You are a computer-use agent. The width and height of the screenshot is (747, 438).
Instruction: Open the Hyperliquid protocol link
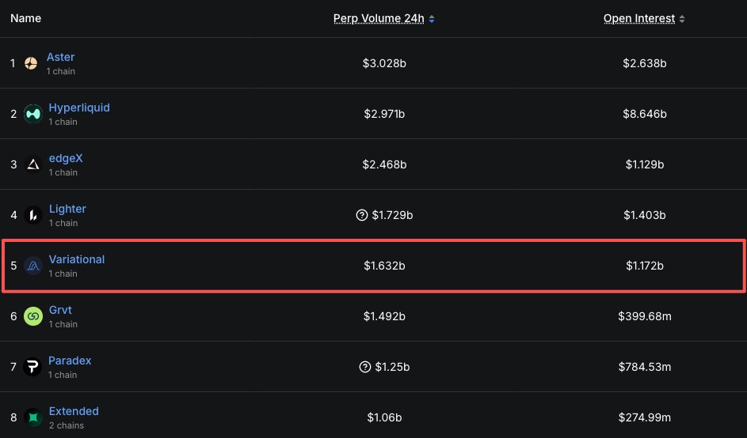[79, 108]
